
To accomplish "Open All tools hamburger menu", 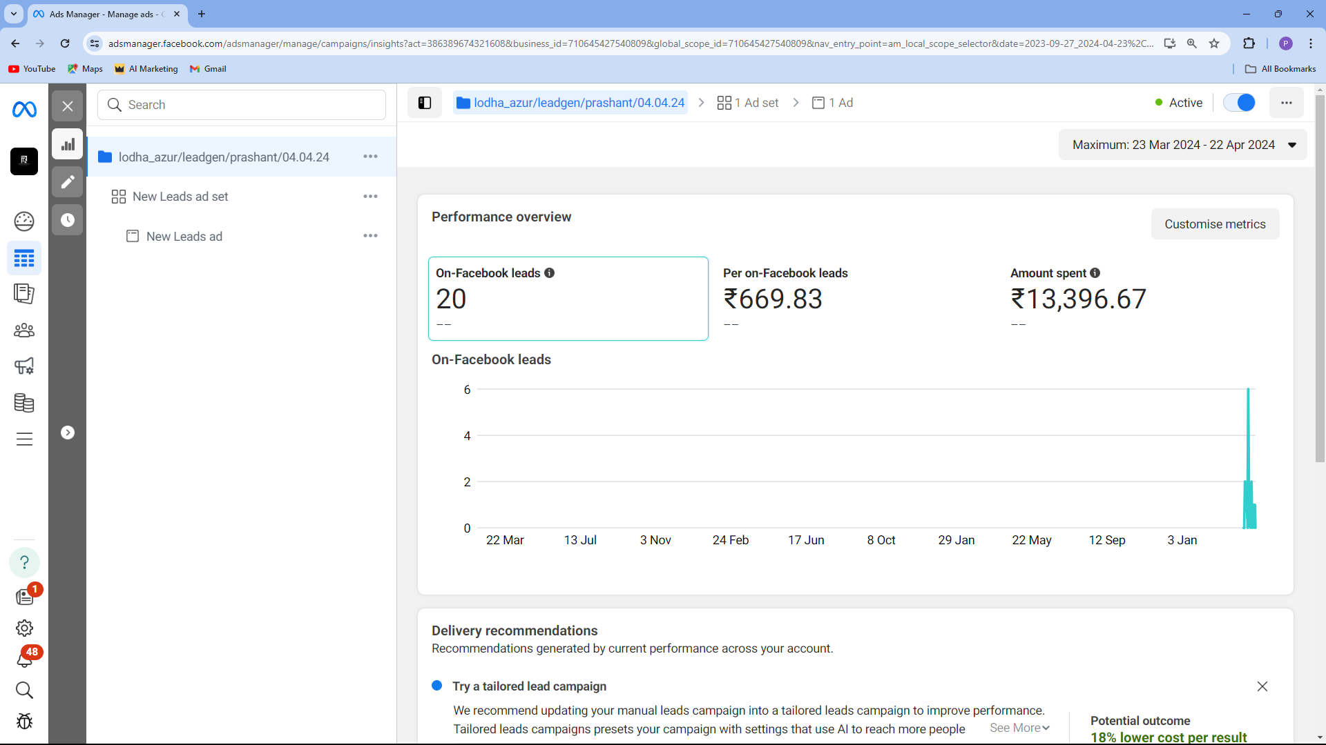I will tap(24, 439).
